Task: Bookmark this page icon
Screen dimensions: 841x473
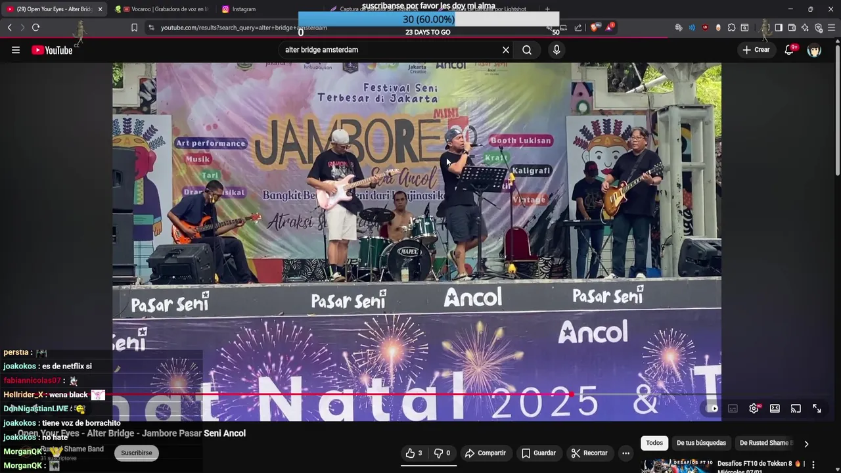Action: [134, 28]
